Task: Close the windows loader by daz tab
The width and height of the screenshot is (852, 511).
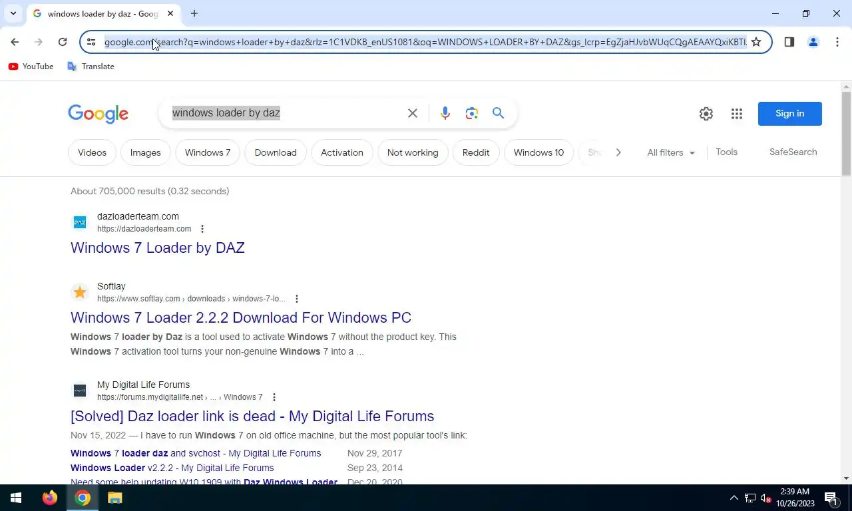Action: [170, 13]
